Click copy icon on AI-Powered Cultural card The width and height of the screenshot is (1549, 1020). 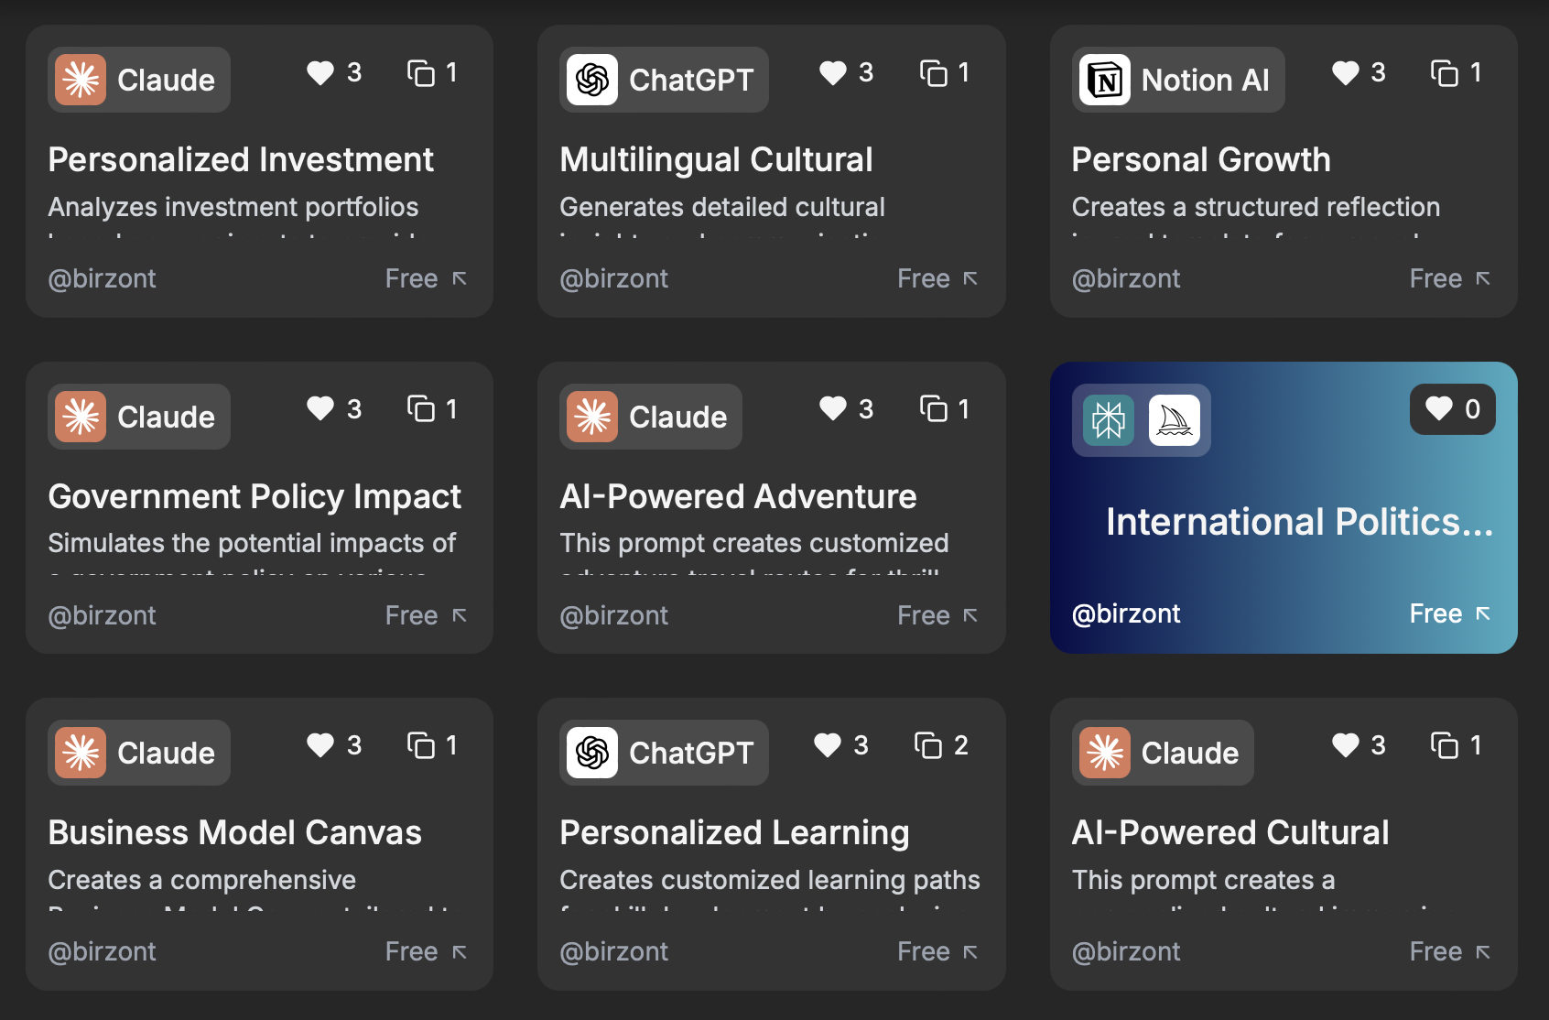pos(1445,745)
